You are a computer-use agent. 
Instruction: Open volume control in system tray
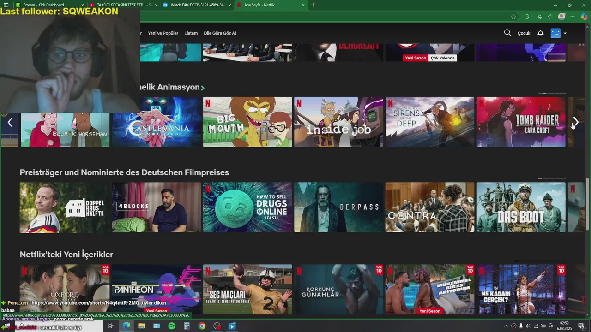pyautogui.click(x=529, y=326)
